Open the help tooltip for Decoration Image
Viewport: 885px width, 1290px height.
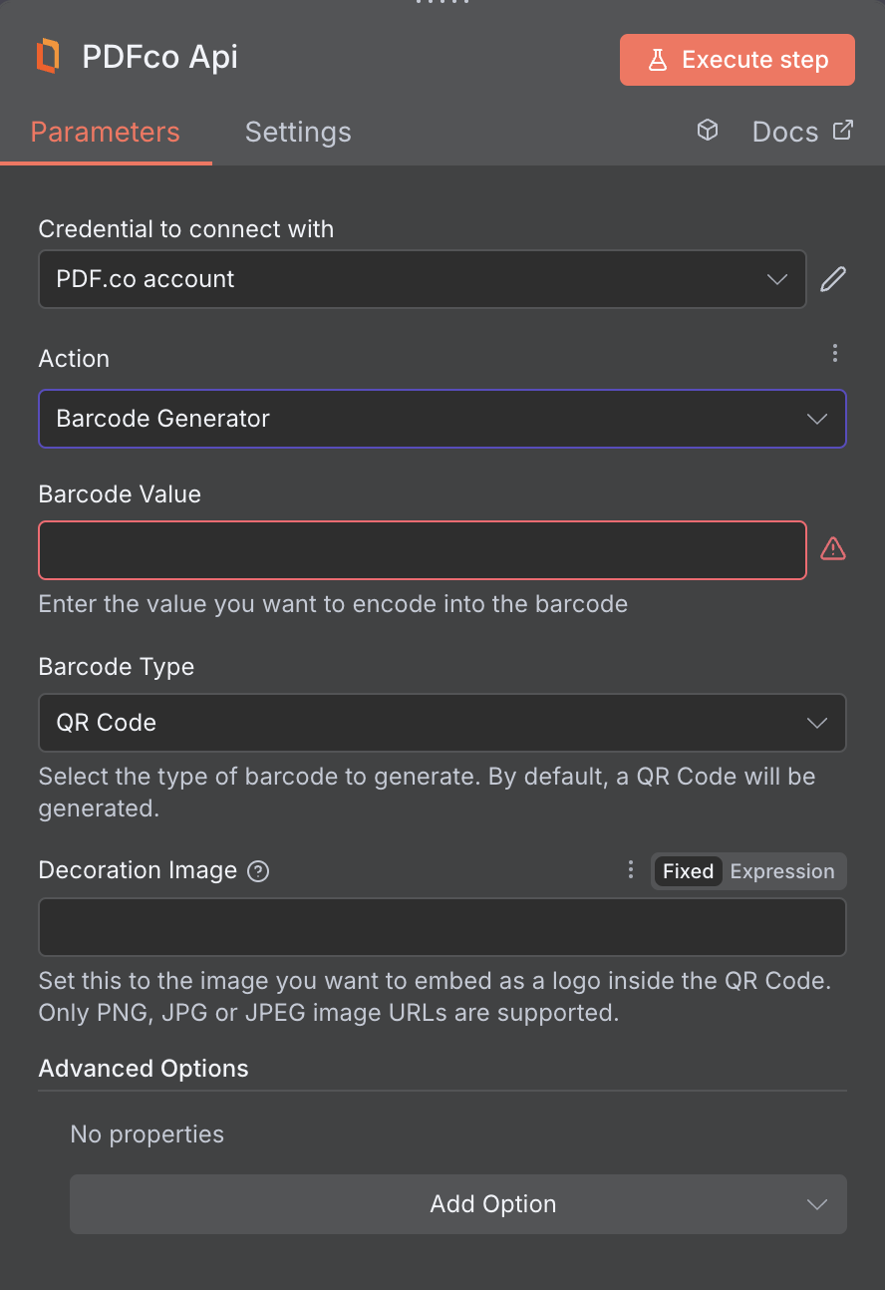point(257,870)
